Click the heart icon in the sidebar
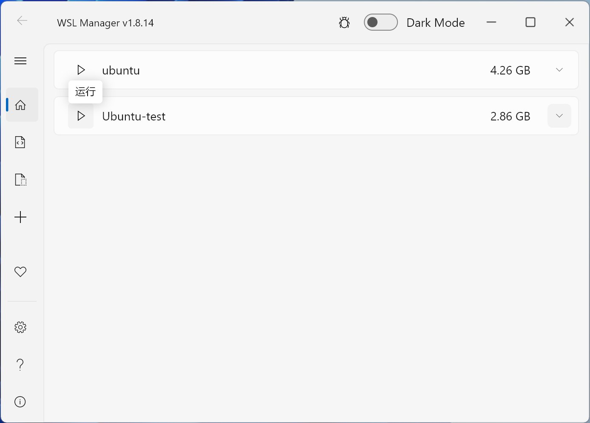Viewport: 590px width, 423px height. pos(20,272)
